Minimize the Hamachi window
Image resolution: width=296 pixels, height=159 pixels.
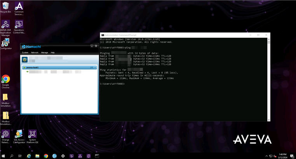[92, 46]
